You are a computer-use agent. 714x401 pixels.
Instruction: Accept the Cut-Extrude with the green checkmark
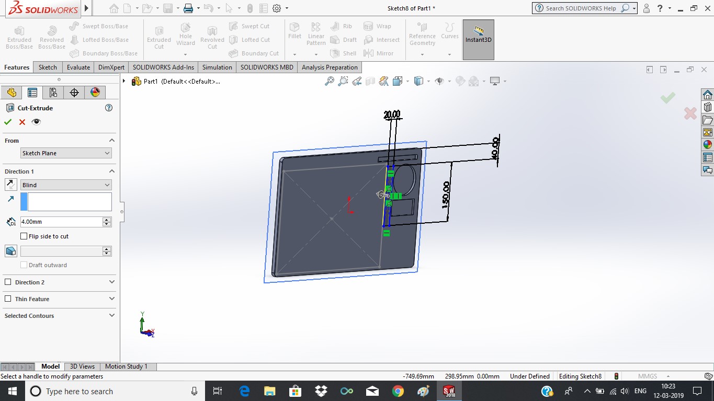pos(8,122)
